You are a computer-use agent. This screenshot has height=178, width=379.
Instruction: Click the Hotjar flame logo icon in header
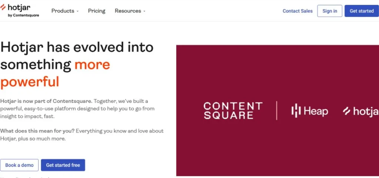(3, 7)
